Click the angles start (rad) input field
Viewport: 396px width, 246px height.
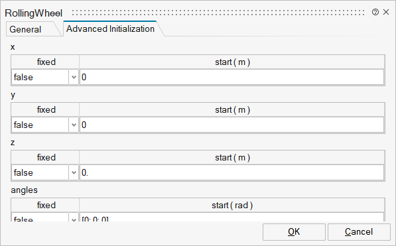232,218
